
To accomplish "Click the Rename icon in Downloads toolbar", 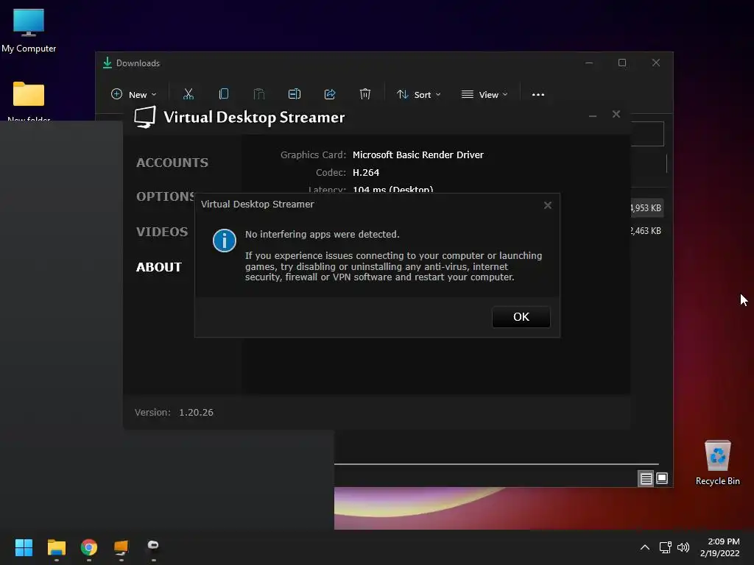I will pos(295,94).
